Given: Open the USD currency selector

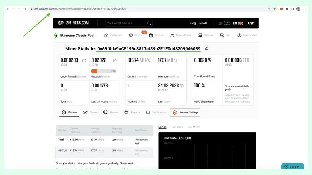Looking at the screenshot, I should pos(251,23).
